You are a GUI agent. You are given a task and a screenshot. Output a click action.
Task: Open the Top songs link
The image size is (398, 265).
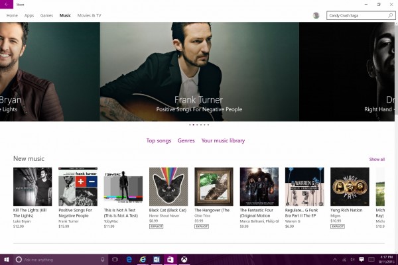coord(159,140)
